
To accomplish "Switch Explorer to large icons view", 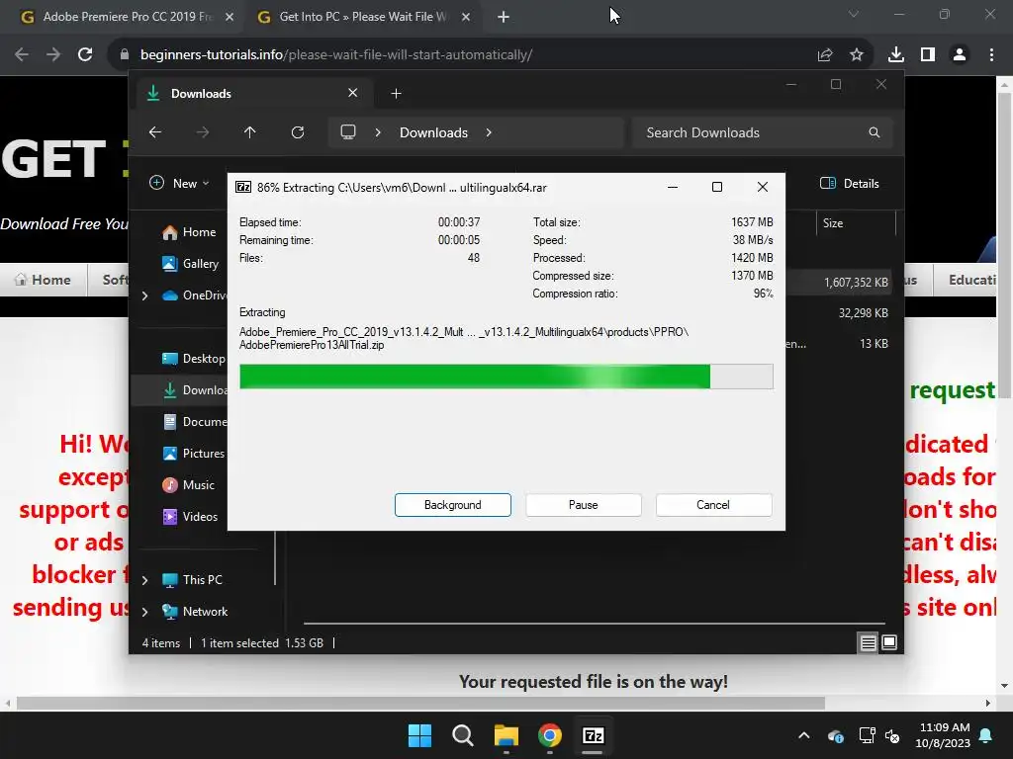I will (x=889, y=642).
